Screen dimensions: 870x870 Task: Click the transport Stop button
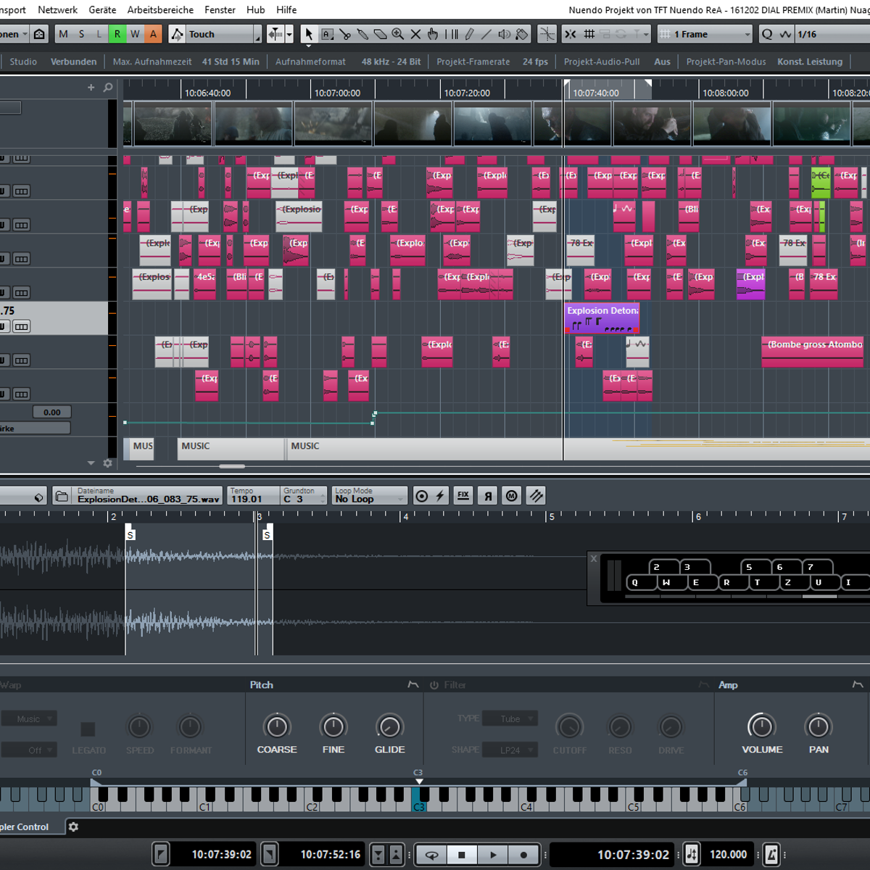pyautogui.click(x=462, y=855)
